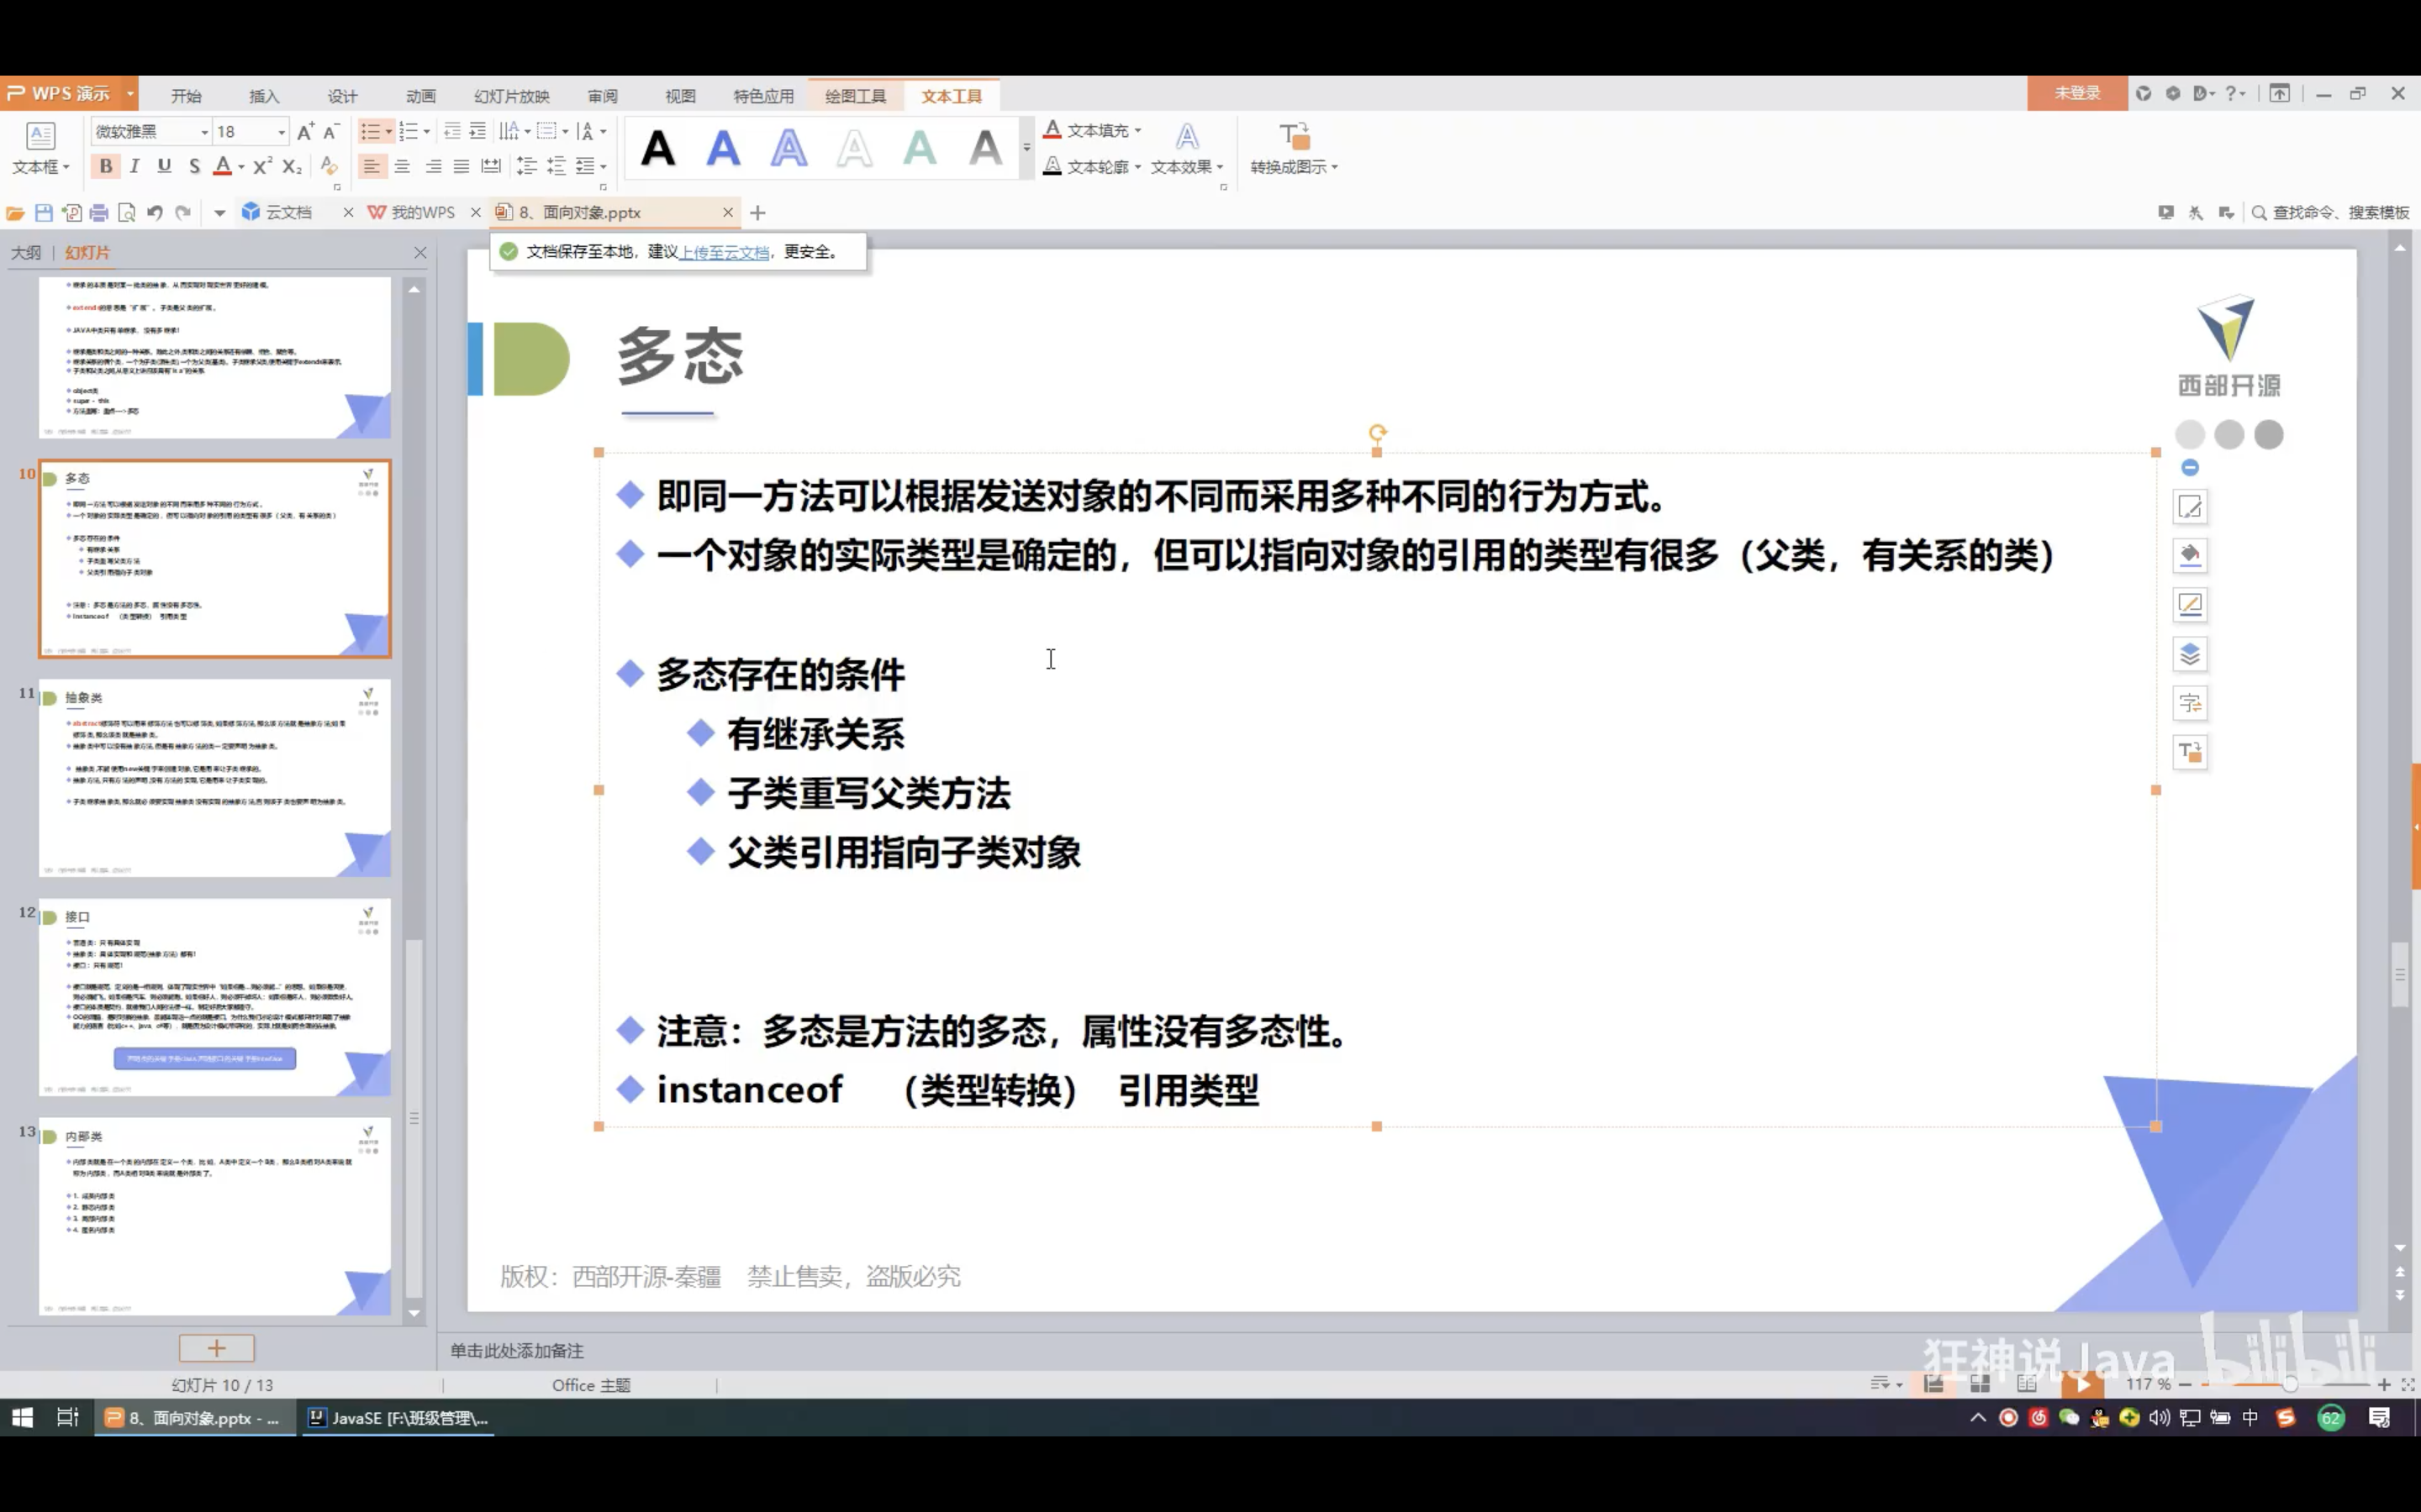The image size is (2421, 1512).
Task: Apply the blue solid A text style
Action: [x=722, y=149]
